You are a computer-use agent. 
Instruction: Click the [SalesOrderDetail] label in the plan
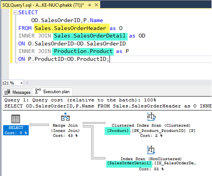[x=129, y=163]
